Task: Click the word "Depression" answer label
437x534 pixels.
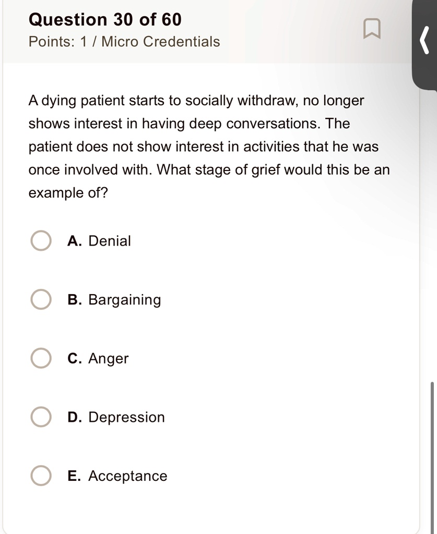Action: (126, 418)
